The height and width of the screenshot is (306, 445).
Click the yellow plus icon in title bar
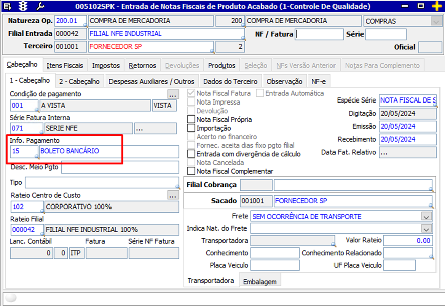click(x=437, y=6)
